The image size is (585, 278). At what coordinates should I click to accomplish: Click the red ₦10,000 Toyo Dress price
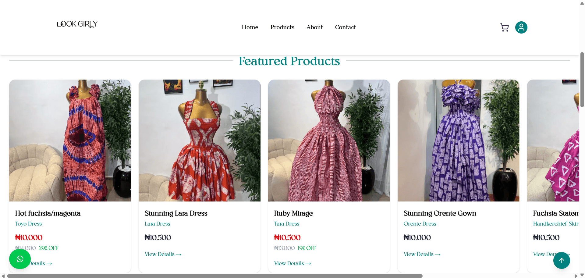29,237
